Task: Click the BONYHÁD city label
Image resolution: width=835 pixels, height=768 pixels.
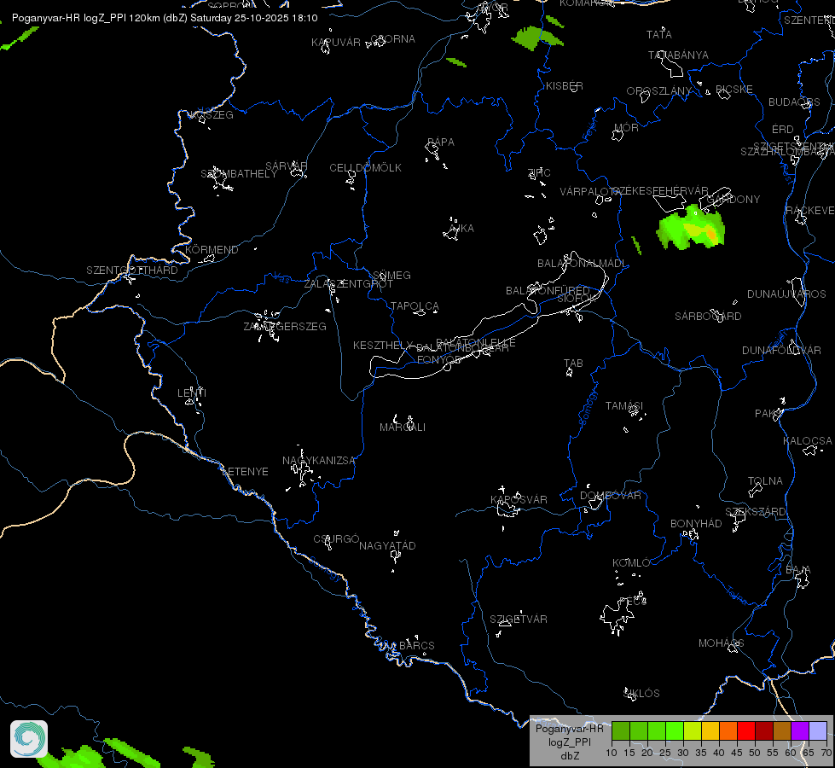Action: click(696, 523)
